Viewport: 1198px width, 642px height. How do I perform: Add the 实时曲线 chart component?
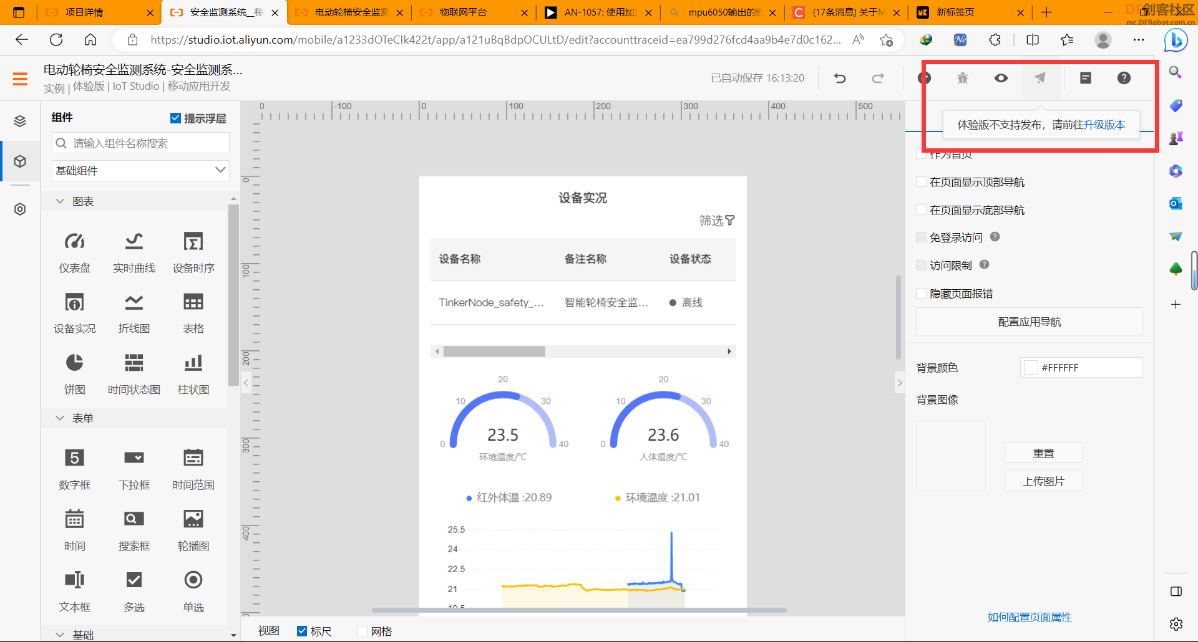click(x=134, y=252)
